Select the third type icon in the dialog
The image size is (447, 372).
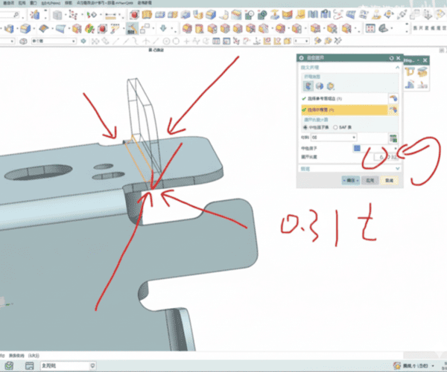[x=330, y=86]
